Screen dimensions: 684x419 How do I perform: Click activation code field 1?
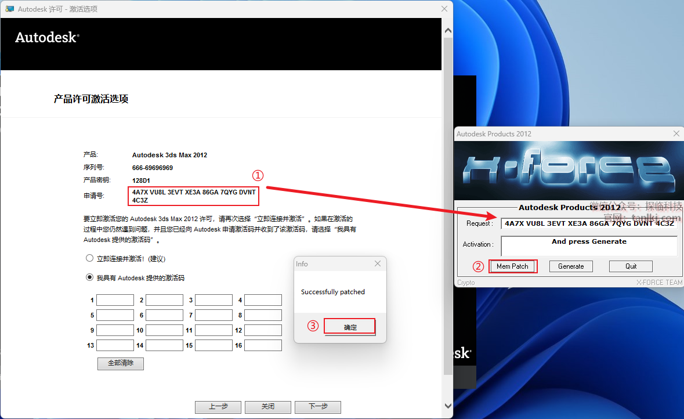pos(115,300)
